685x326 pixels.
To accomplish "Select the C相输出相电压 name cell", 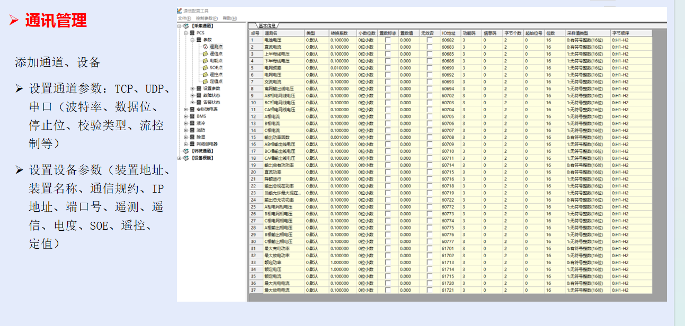I will pos(283,241).
